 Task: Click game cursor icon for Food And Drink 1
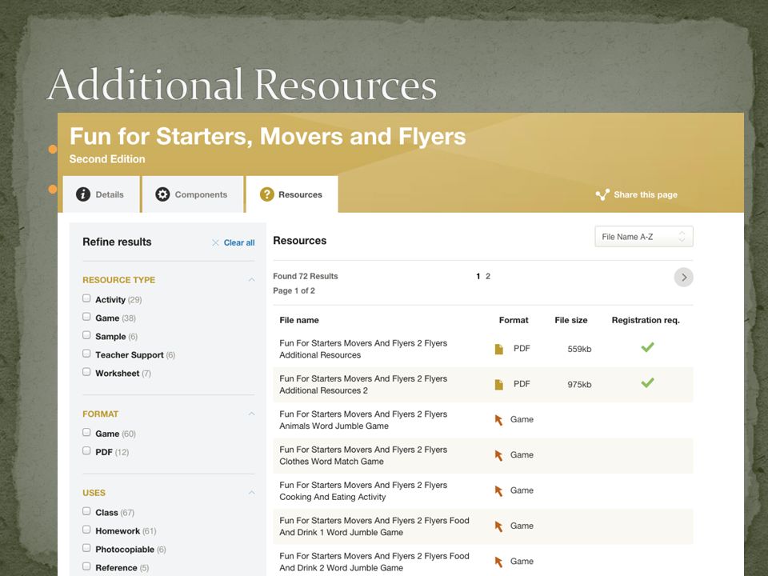[498, 526]
